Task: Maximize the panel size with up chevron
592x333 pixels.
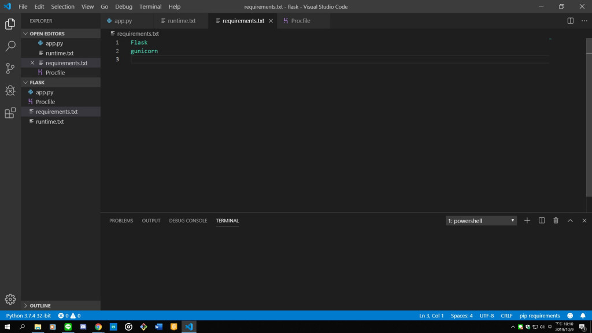Action: (570, 220)
